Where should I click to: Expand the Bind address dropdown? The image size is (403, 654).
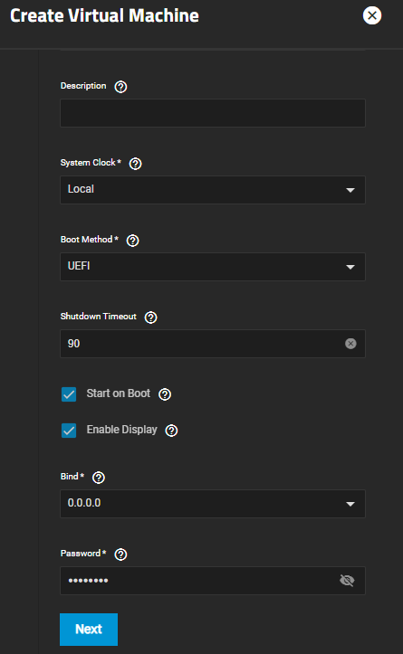pos(213,504)
